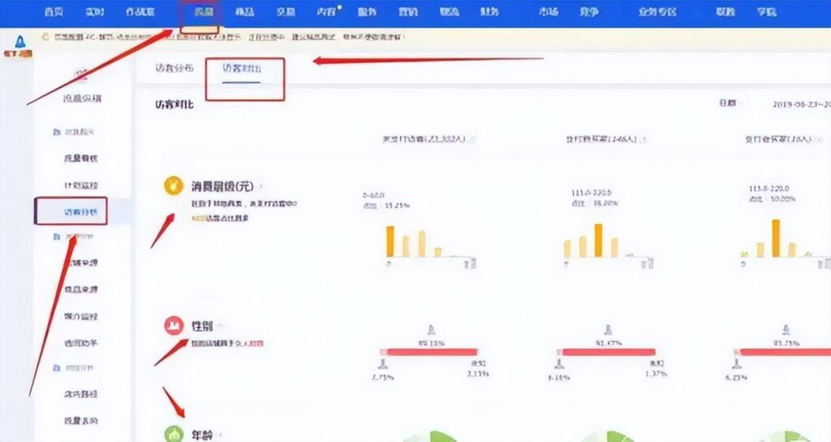Screen dimensions: 831x442
Task: Open the 市场 top navigation item
Action: pyautogui.click(x=549, y=11)
